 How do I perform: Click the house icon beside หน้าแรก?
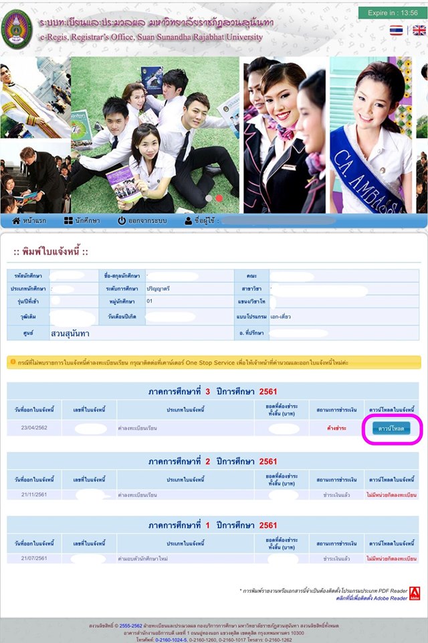pyautogui.click(x=16, y=220)
